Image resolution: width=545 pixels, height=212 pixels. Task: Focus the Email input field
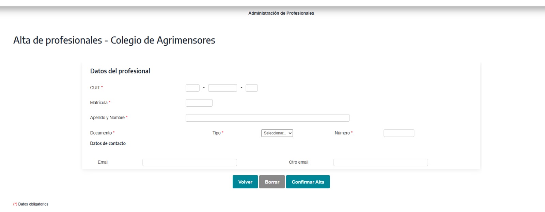coord(189,162)
